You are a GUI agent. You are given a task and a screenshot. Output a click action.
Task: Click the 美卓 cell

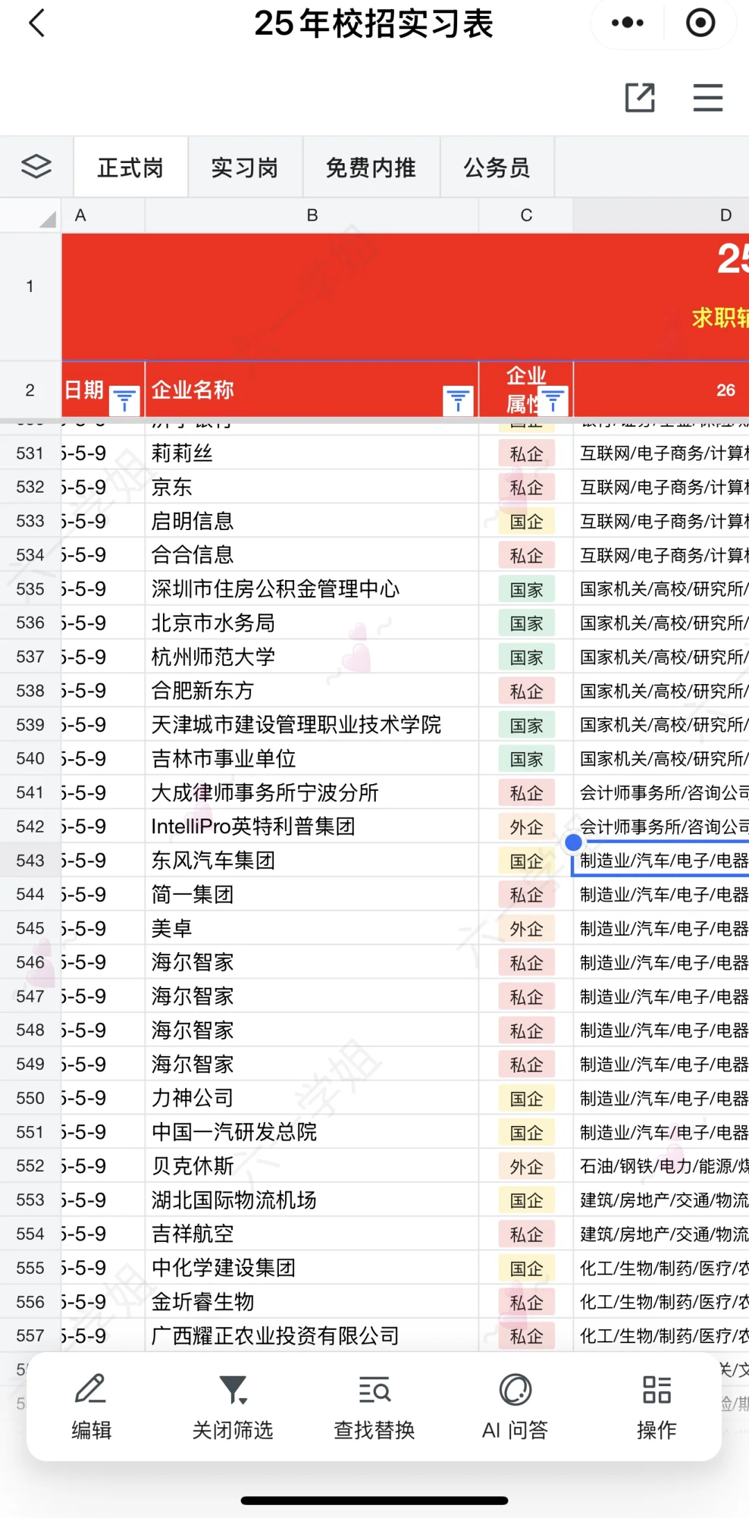(x=312, y=929)
